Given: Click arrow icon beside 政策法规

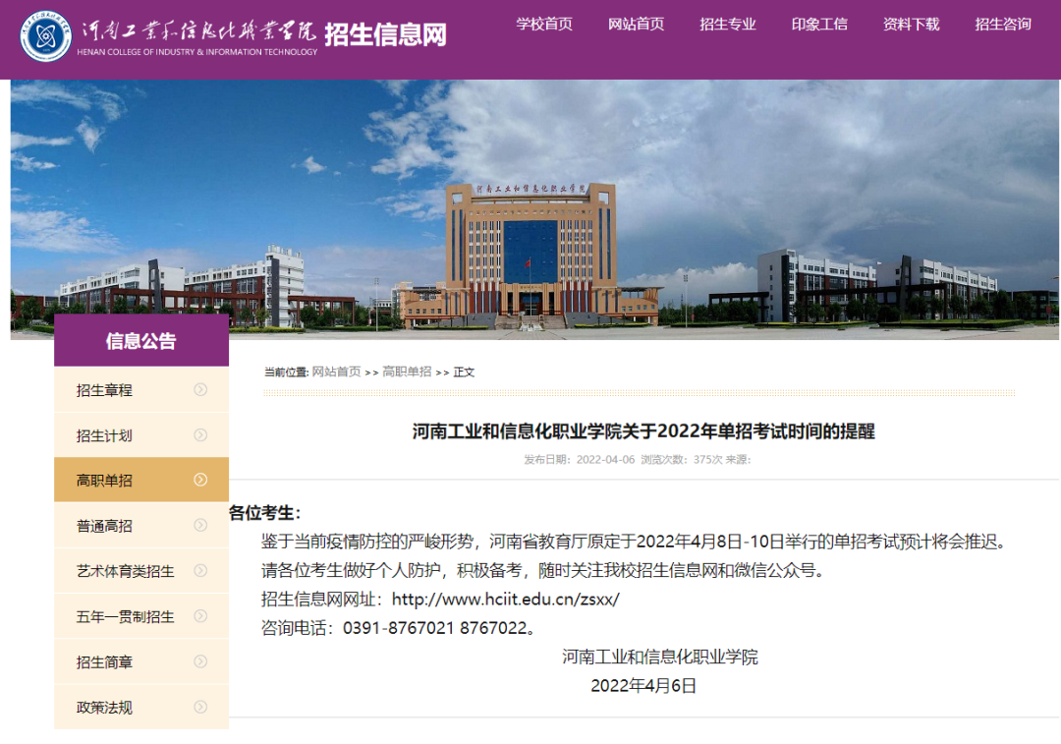Looking at the screenshot, I should [x=200, y=707].
